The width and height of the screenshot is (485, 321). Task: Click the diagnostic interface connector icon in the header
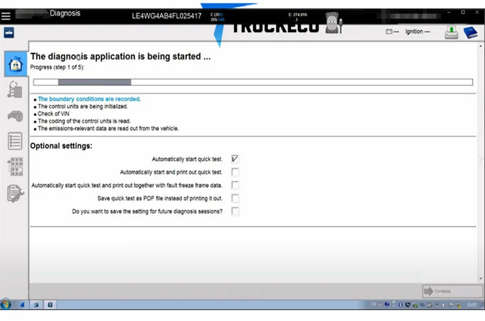tap(333, 23)
